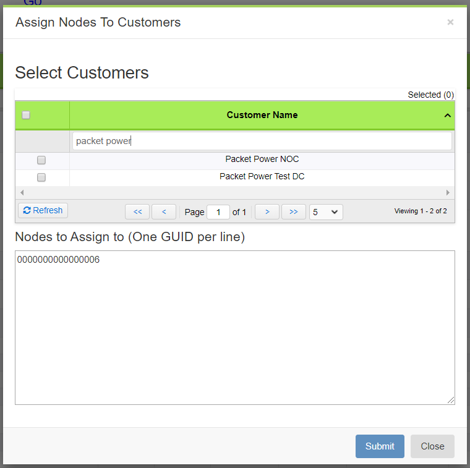Toggle the select-all customers checkbox
This screenshot has width=470, height=468.
pyautogui.click(x=26, y=115)
